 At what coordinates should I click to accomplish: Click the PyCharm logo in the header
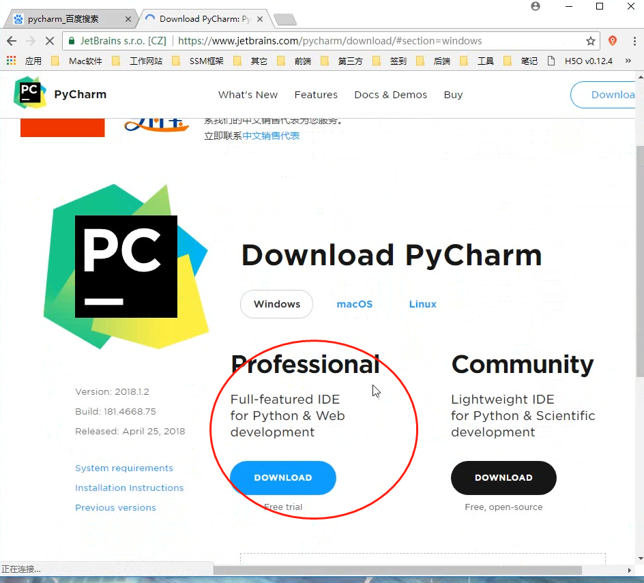point(29,93)
